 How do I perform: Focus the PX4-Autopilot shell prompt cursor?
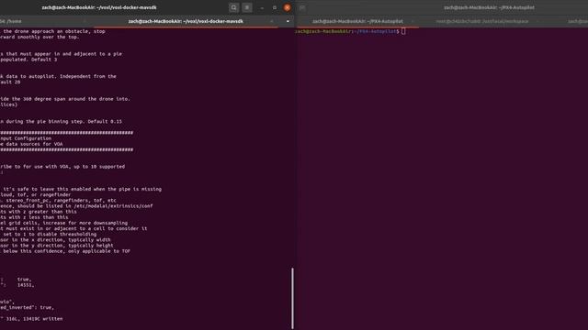(403, 31)
